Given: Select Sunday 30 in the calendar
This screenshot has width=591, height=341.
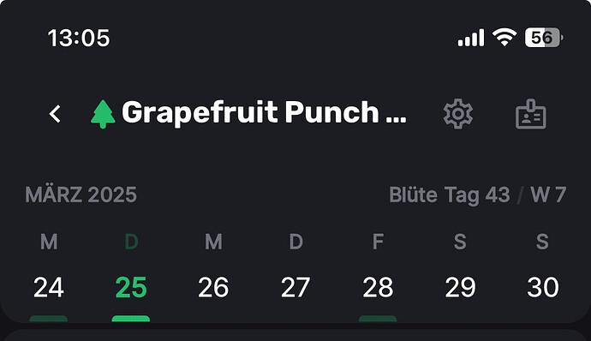Looking at the screenshot, I should [x=543, y=287].
